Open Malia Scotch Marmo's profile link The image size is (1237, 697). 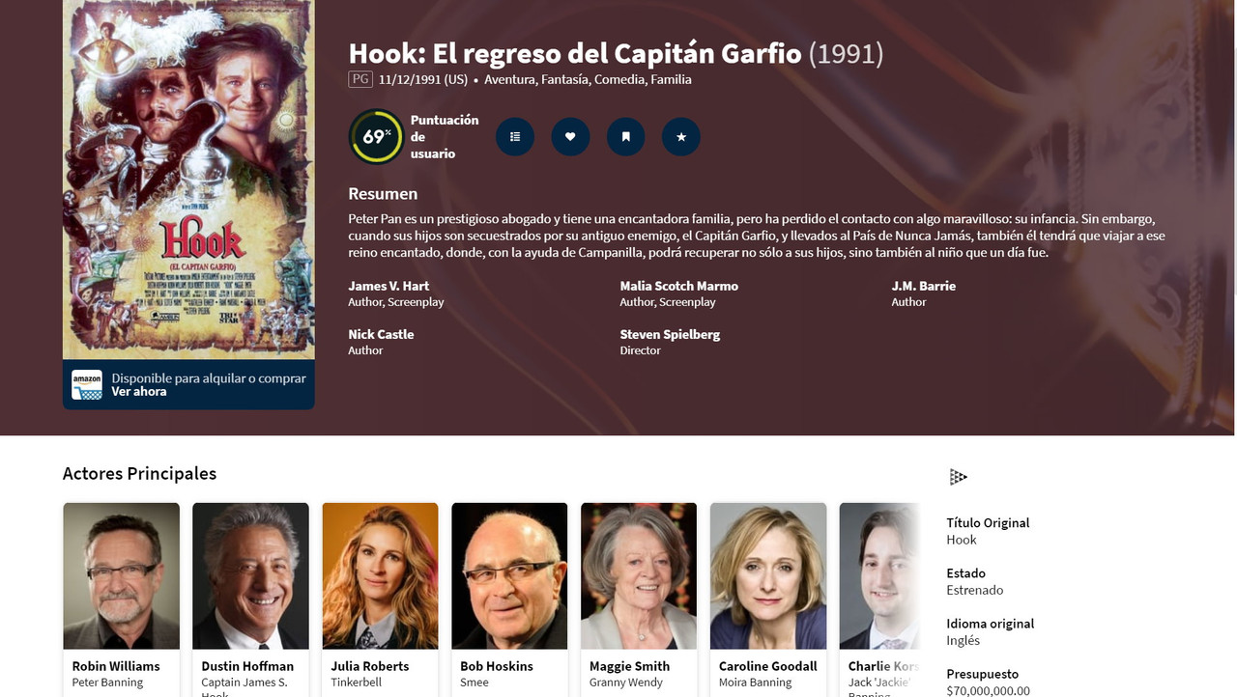point(679,286)
